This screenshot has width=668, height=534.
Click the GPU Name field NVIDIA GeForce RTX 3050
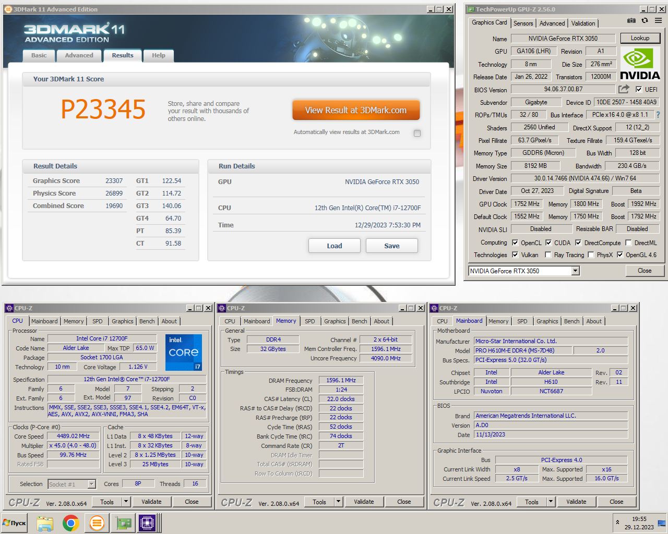point(563,38)
